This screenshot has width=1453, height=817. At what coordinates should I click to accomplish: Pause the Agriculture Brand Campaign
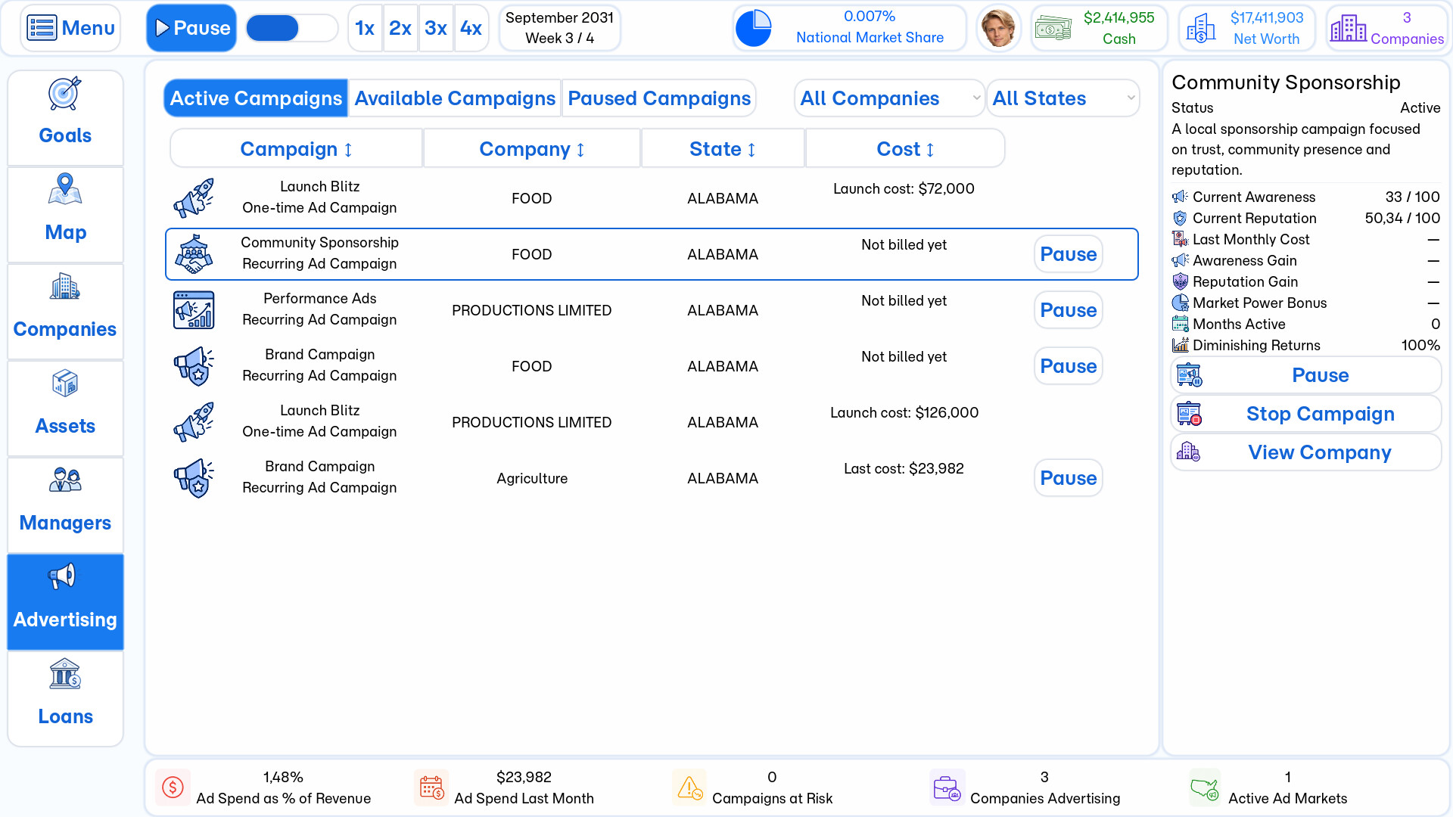pos(1068,478)
